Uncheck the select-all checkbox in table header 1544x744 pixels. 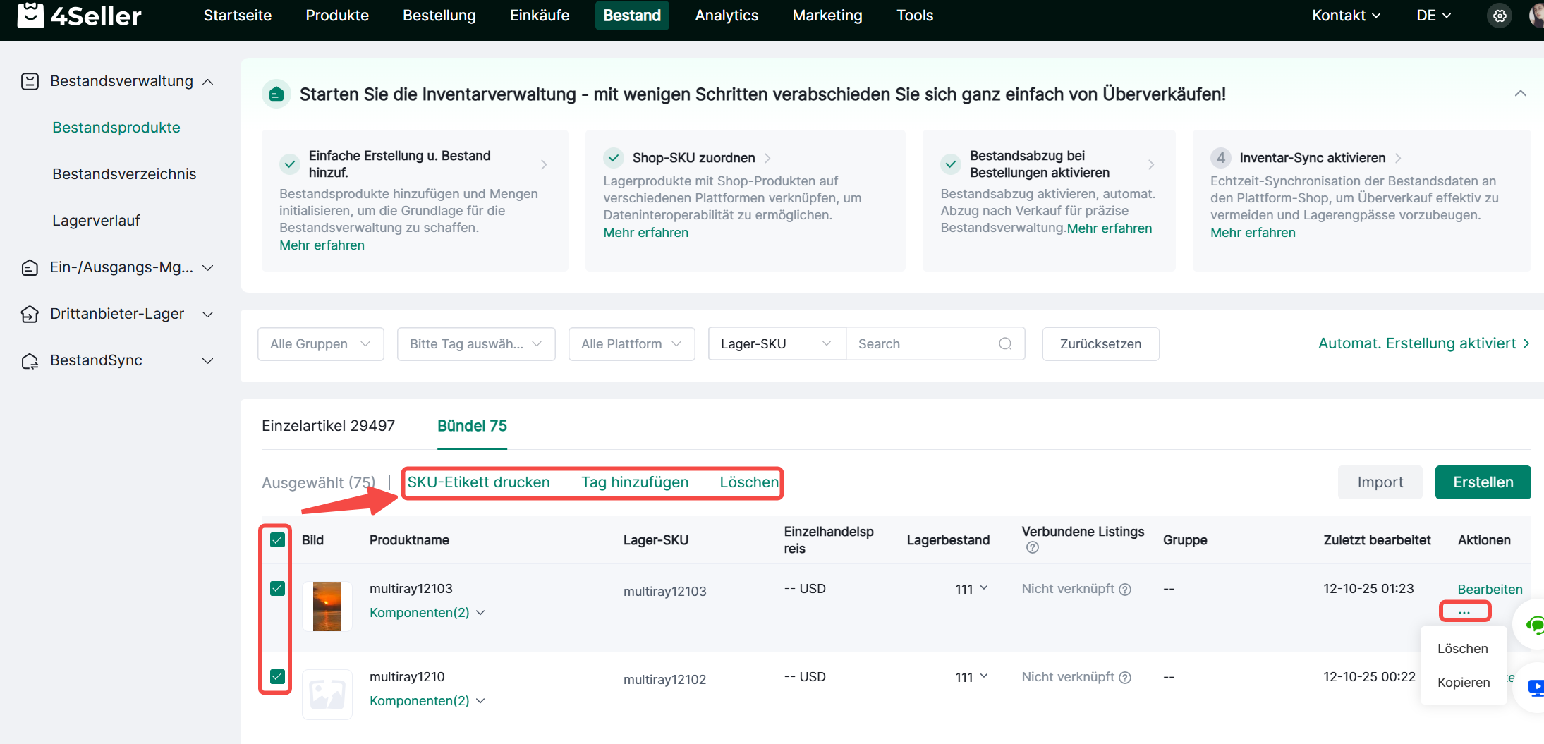(277, 540)
